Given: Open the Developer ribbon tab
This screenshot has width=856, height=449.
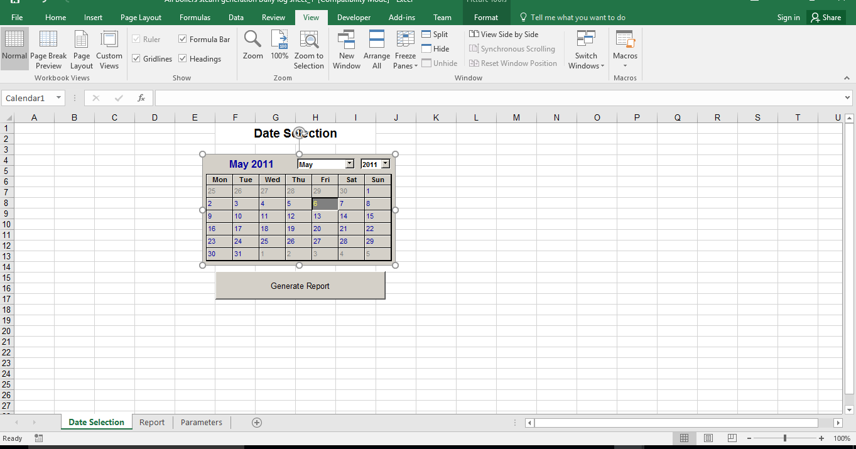Looking at the screenshot, I should click(x=354, y=18).
